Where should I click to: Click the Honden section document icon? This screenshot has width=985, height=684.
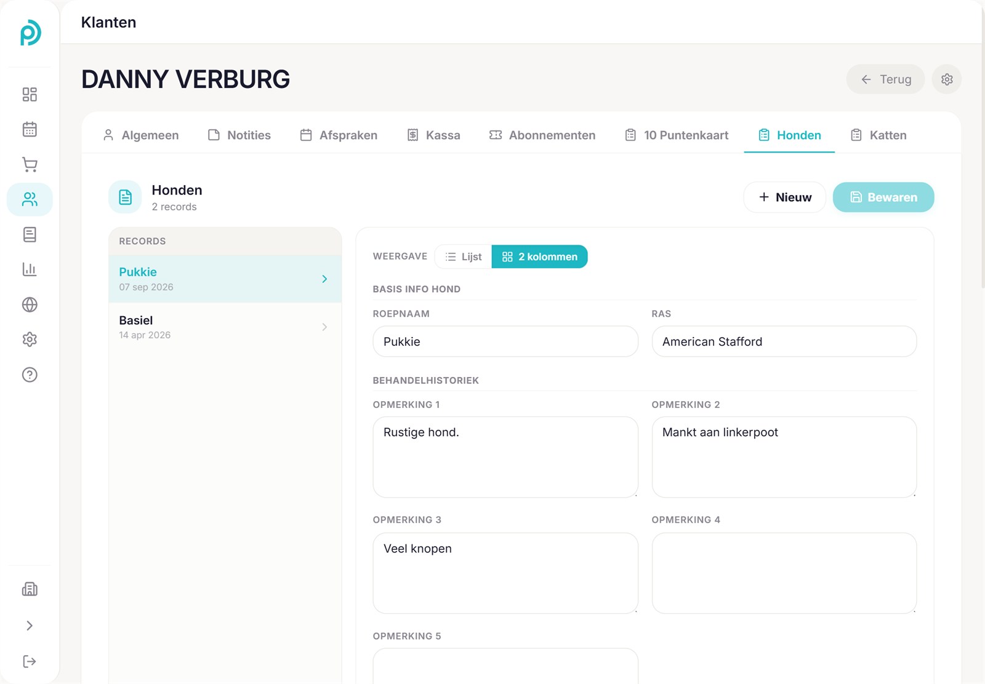(125, 197)
